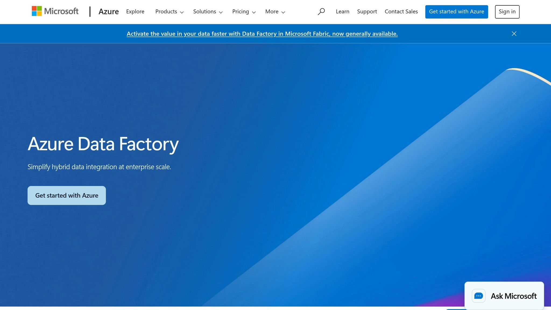Open the Learn link
The width and height of the screenshot is (551, 310).
click(342, 12)
